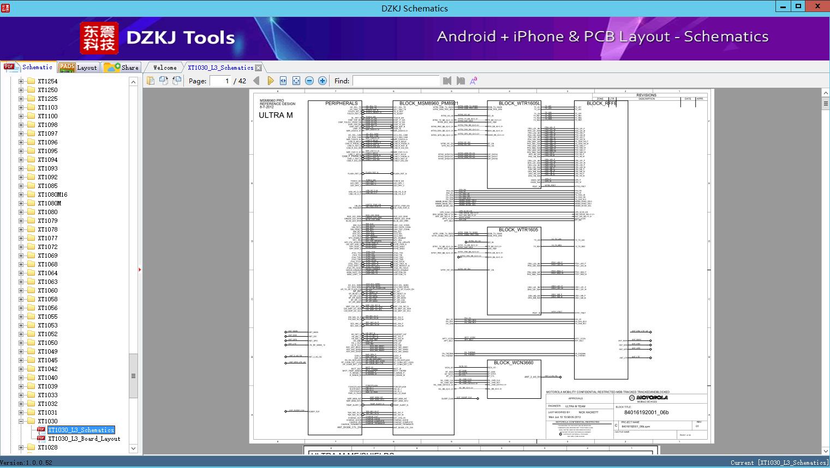
Task: Select the XT1064 folder label
Action: coord(47,273)
